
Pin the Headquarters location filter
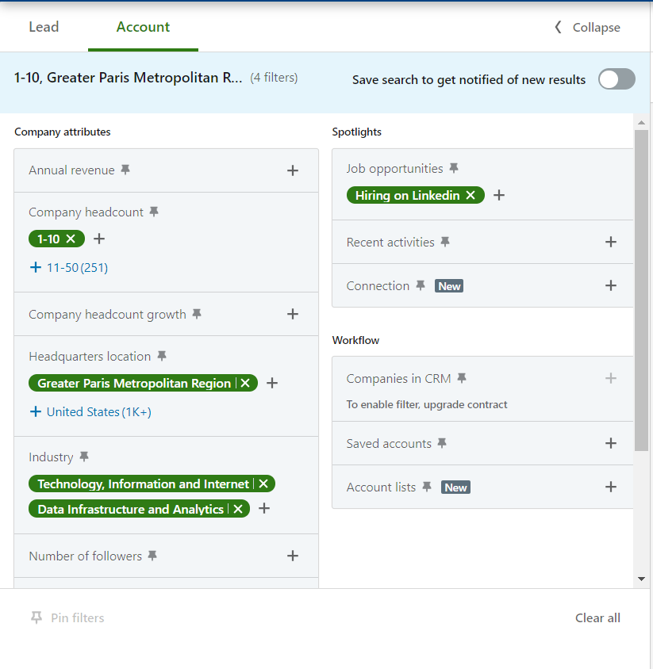click(x=162, y=356)
